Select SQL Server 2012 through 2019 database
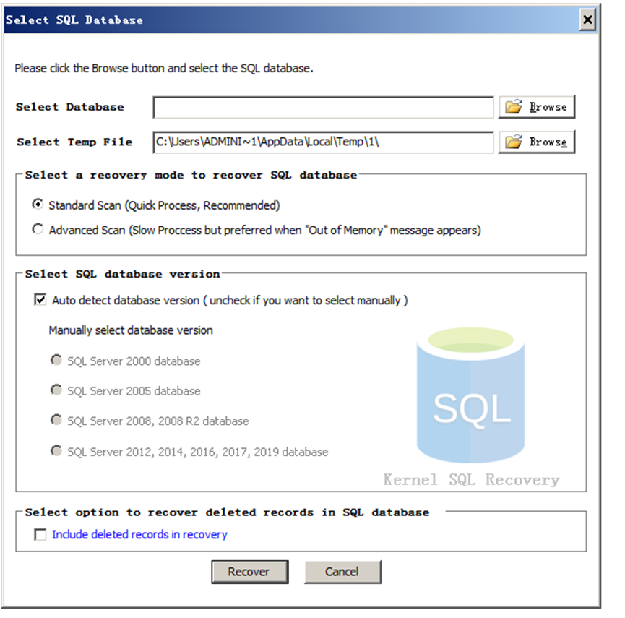625x618 pixels. coord(56,451)
